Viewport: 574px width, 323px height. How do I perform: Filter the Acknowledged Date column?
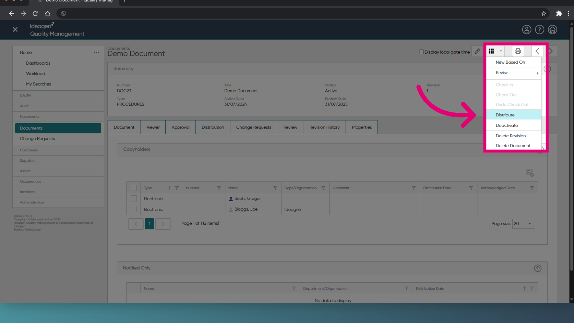coord(532,188)
